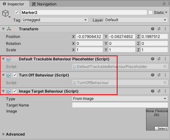
Task: Collapse Default Trackable Behaviour Placeholder foldout
Action: click(3, 59)
